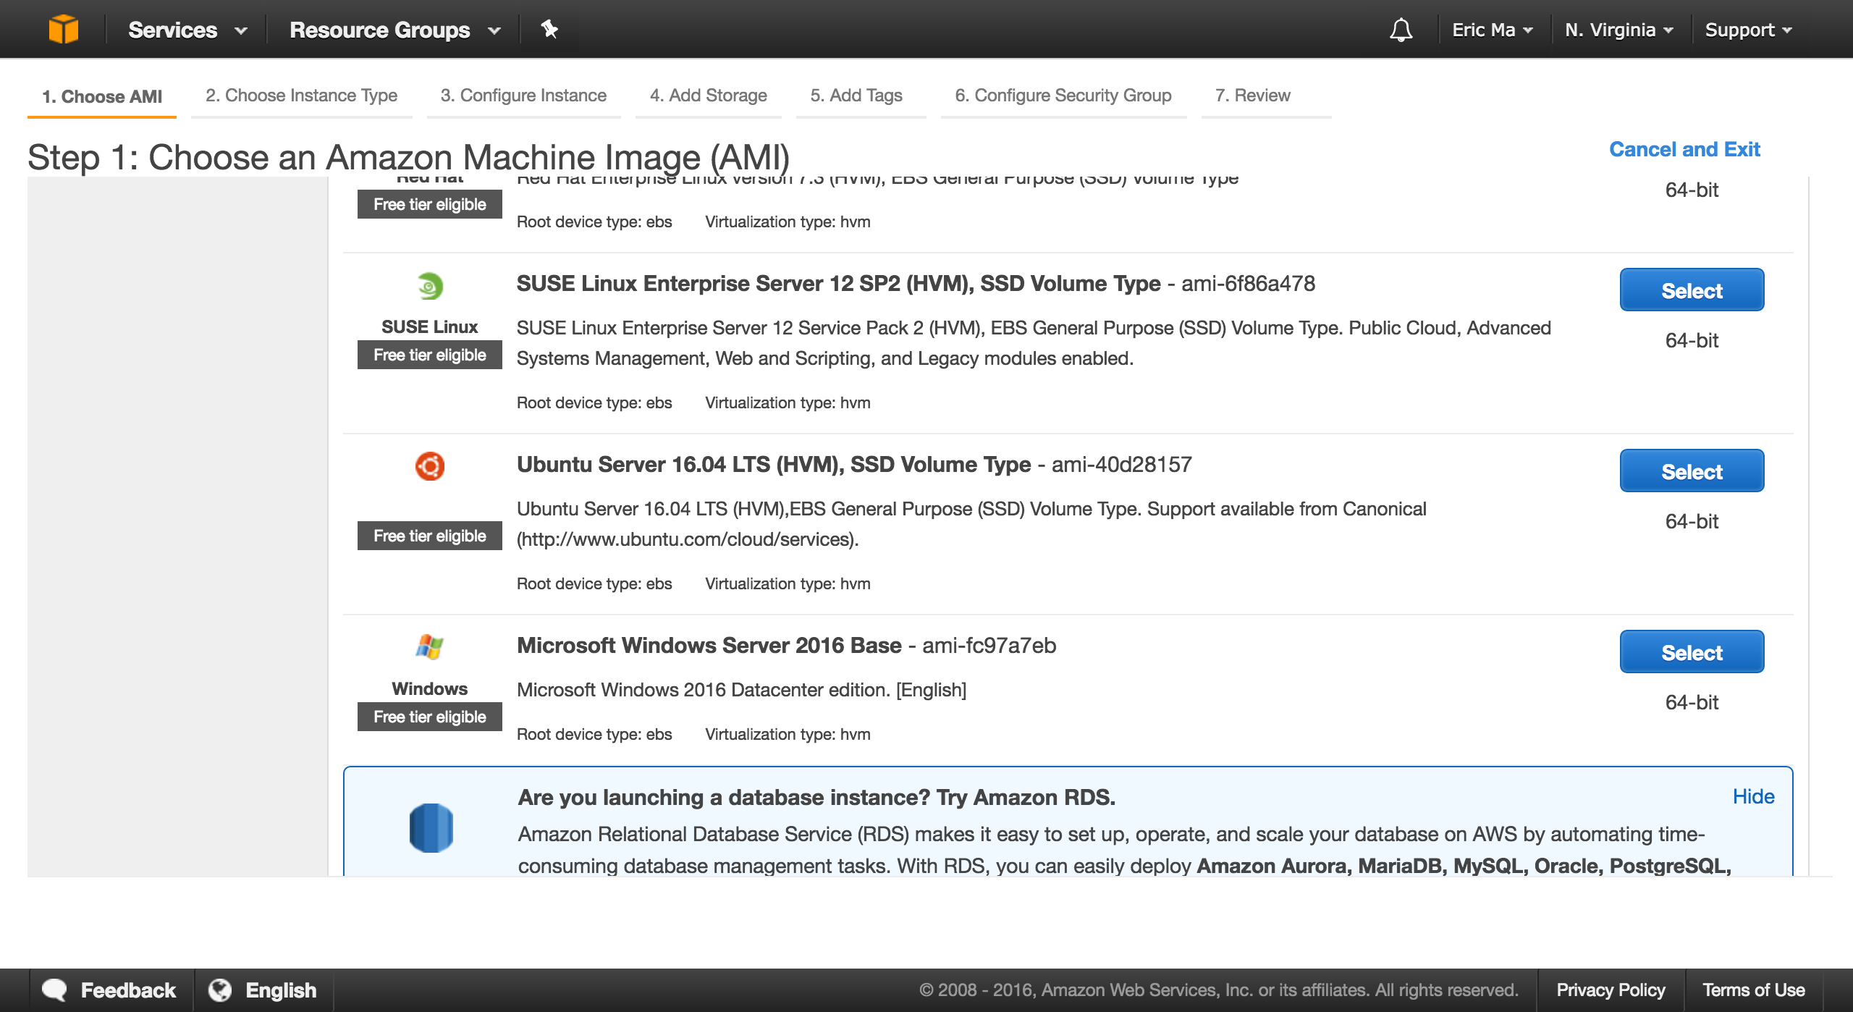The height and width of the screenshot is (1012, 1853).
Task: Click Ubuntu Free tier eligible badge
Action: tap(430, 536)
